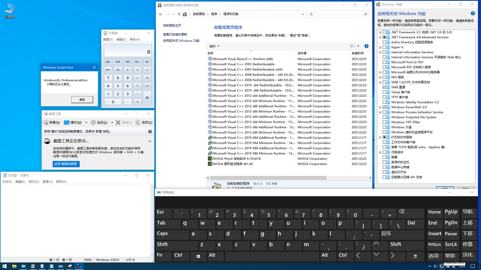Open 启用或关闭 Windows 功能 link

181,41
